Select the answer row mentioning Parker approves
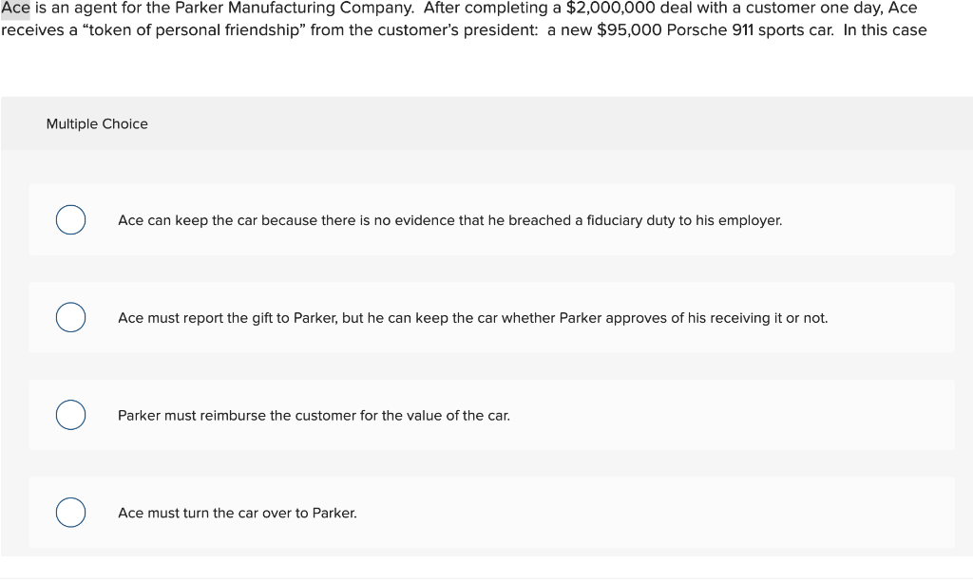The width and height of the screenshot is (973, 581). (472, 317)
